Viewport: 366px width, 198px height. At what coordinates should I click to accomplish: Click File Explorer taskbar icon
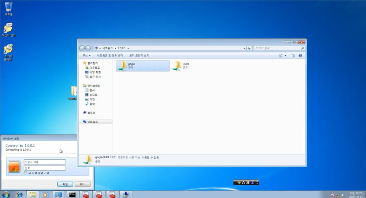(x=33, y=195)
